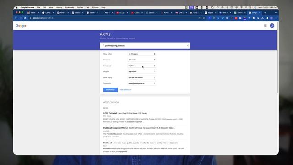293x165 pixels.
Task: Open the Deliver to dropdown
Action: [142, 83]
